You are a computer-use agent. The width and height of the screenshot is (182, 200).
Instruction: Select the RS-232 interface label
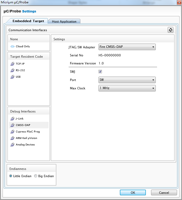click(x=20, y=70)
